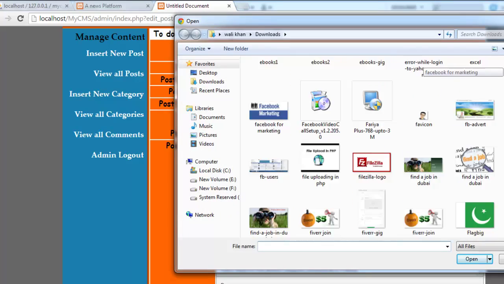The image size is (504, 284).
Task: Open the All Files type dropdown
Action: pos(480,246)
